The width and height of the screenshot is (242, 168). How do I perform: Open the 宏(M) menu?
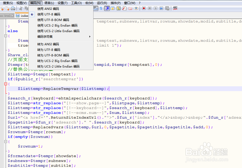coord(89,3)
